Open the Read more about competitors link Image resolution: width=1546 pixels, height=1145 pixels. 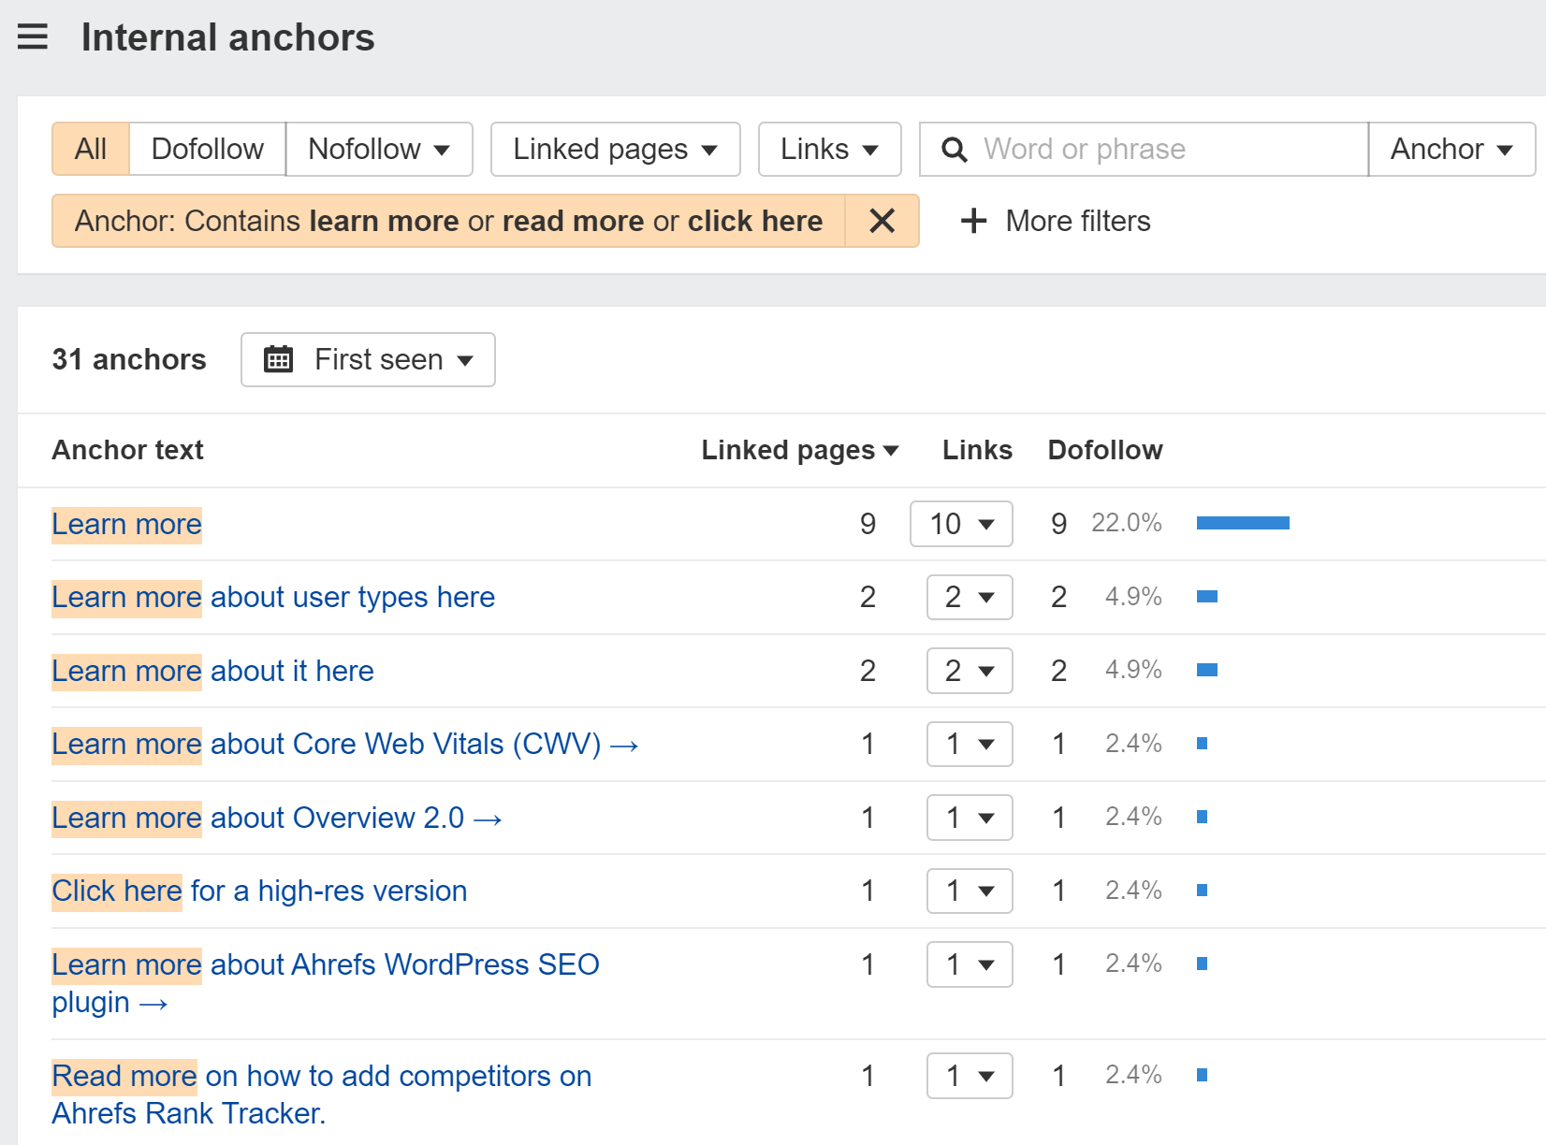(x=321, y=1076)
